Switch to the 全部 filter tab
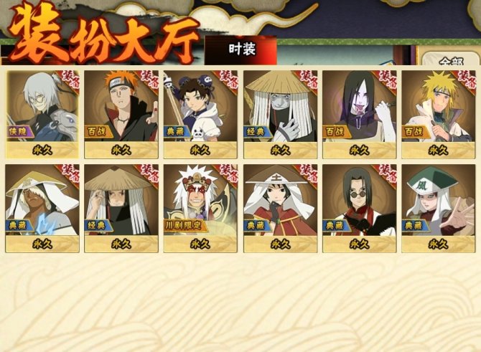Viewport: 481px width, 352px height. 451,60
